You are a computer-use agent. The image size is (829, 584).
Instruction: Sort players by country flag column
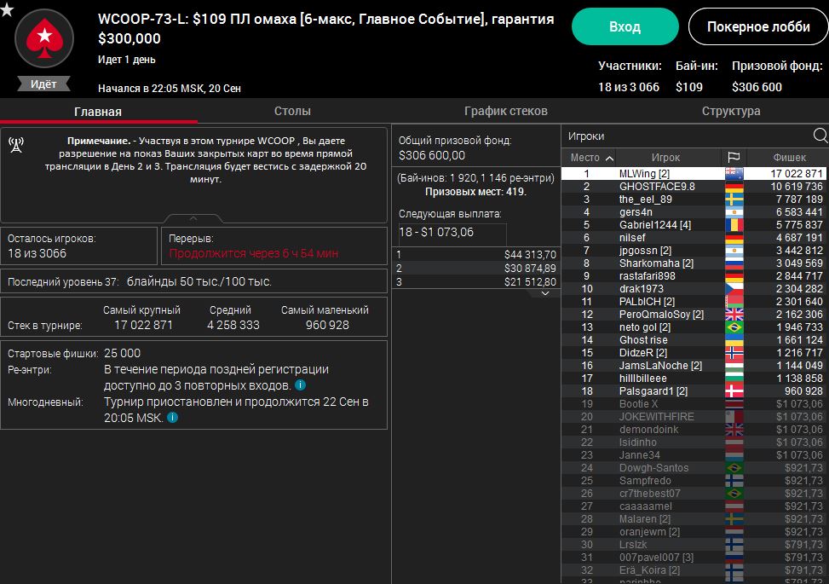coord(734,157)
